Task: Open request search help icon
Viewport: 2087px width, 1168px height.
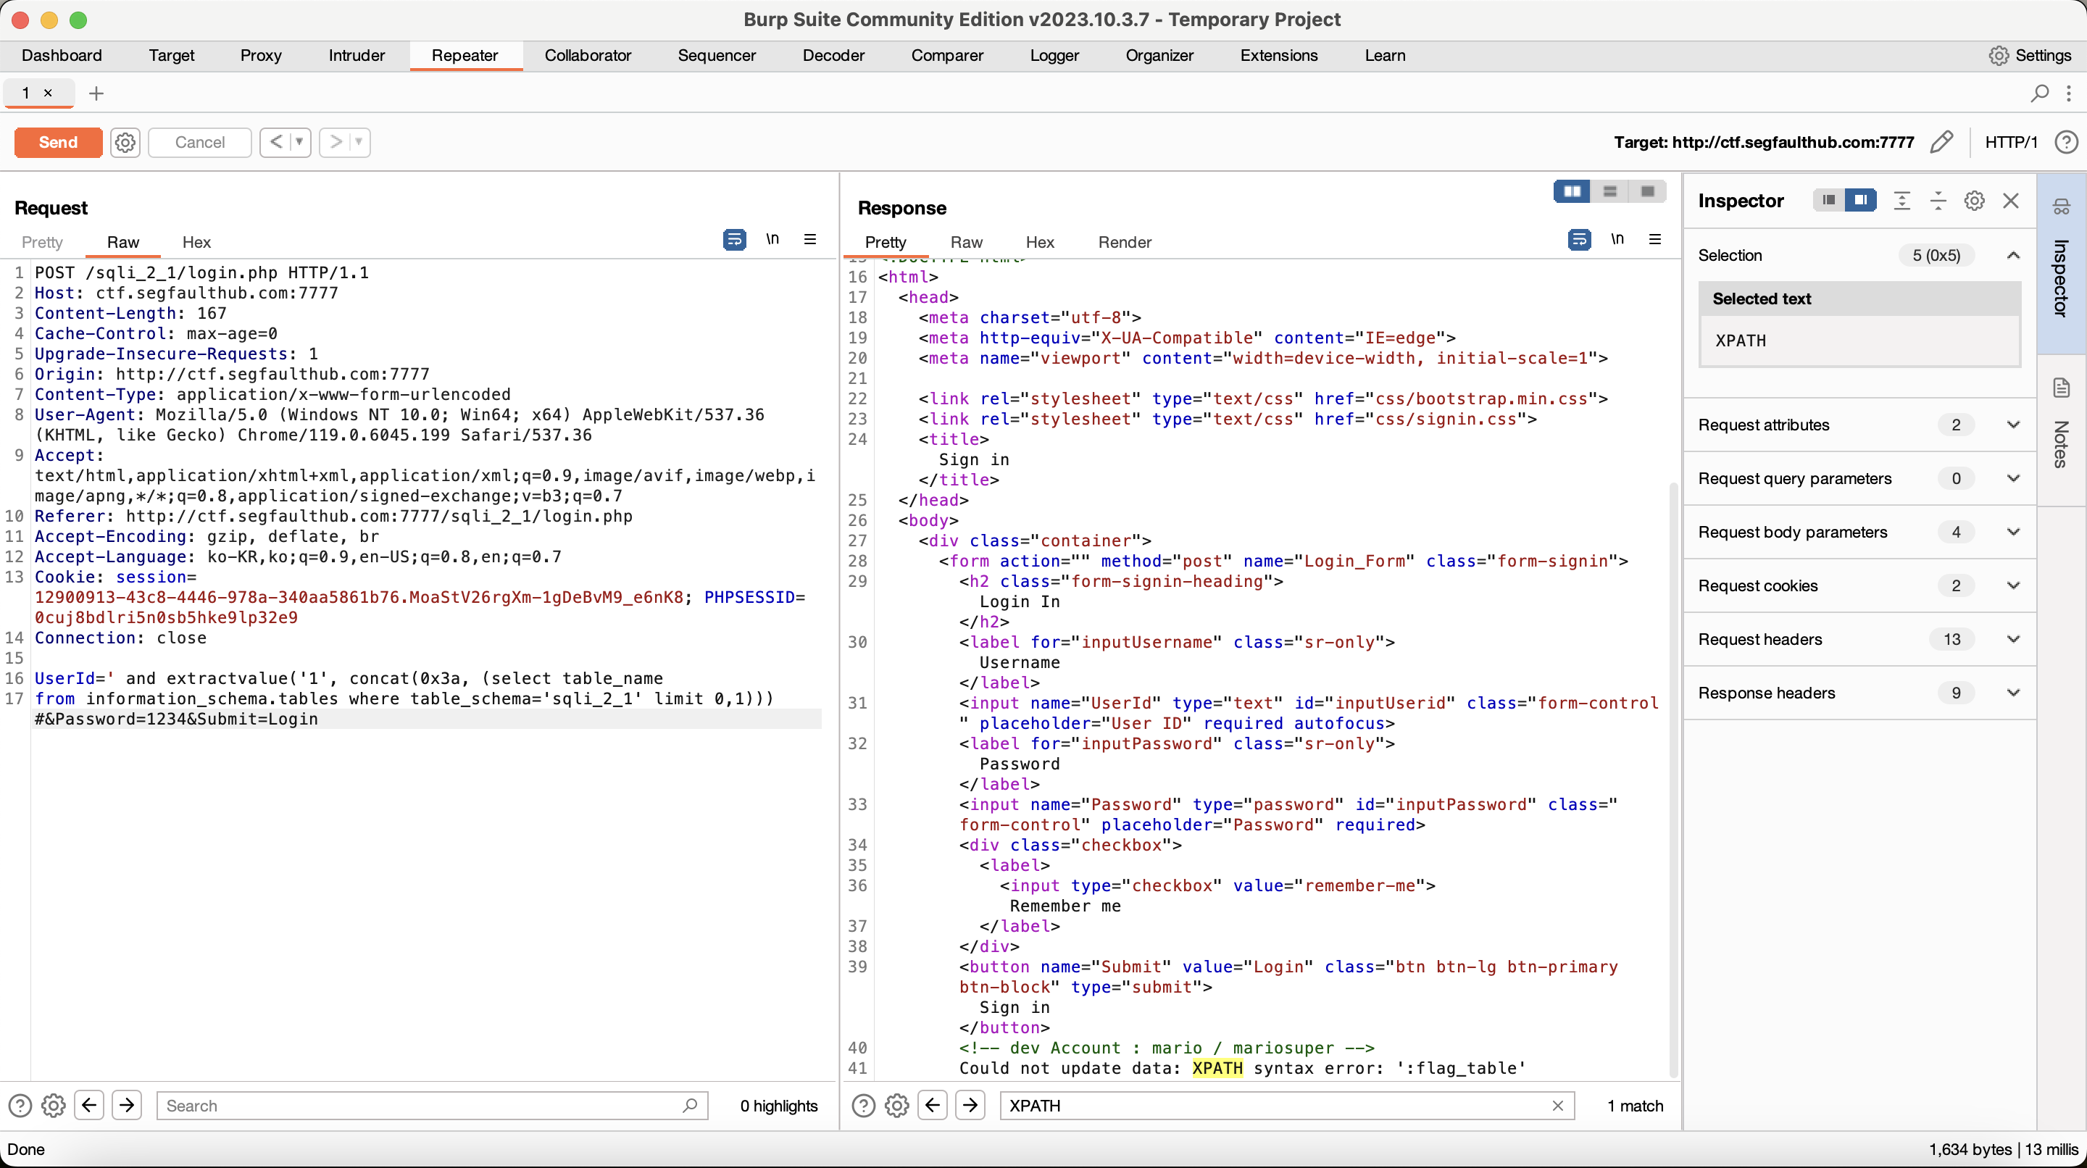Action: (x=20, y=1106)
